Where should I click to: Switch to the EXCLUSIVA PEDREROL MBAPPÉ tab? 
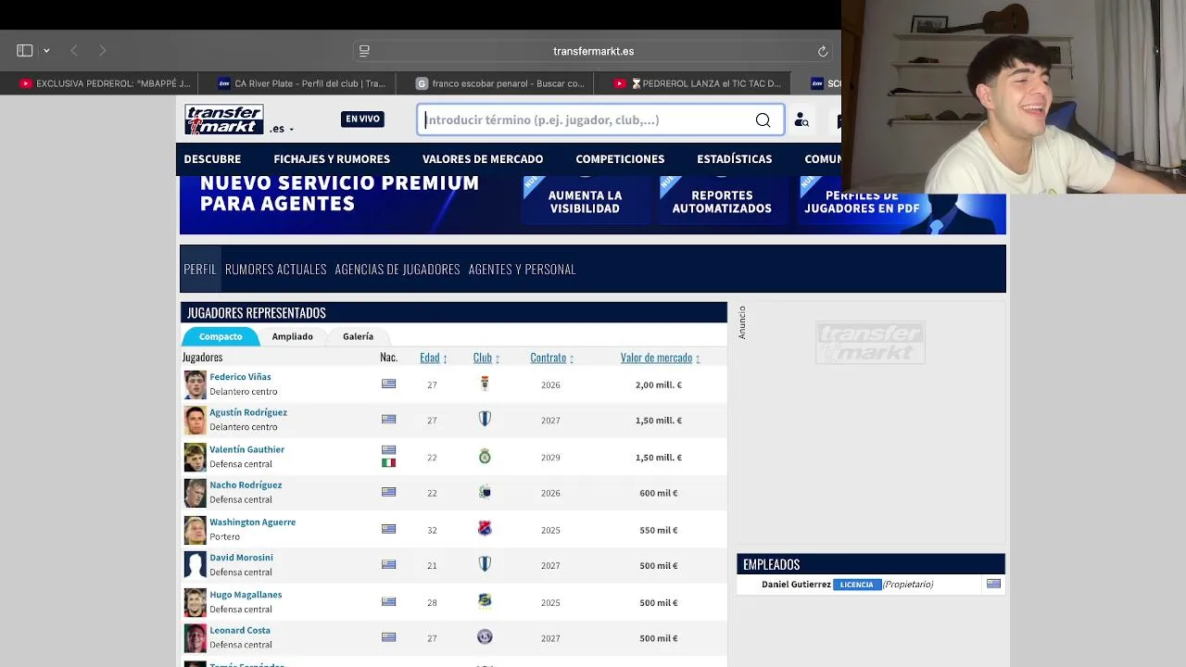pyautogui.click(x=105, y=83)
